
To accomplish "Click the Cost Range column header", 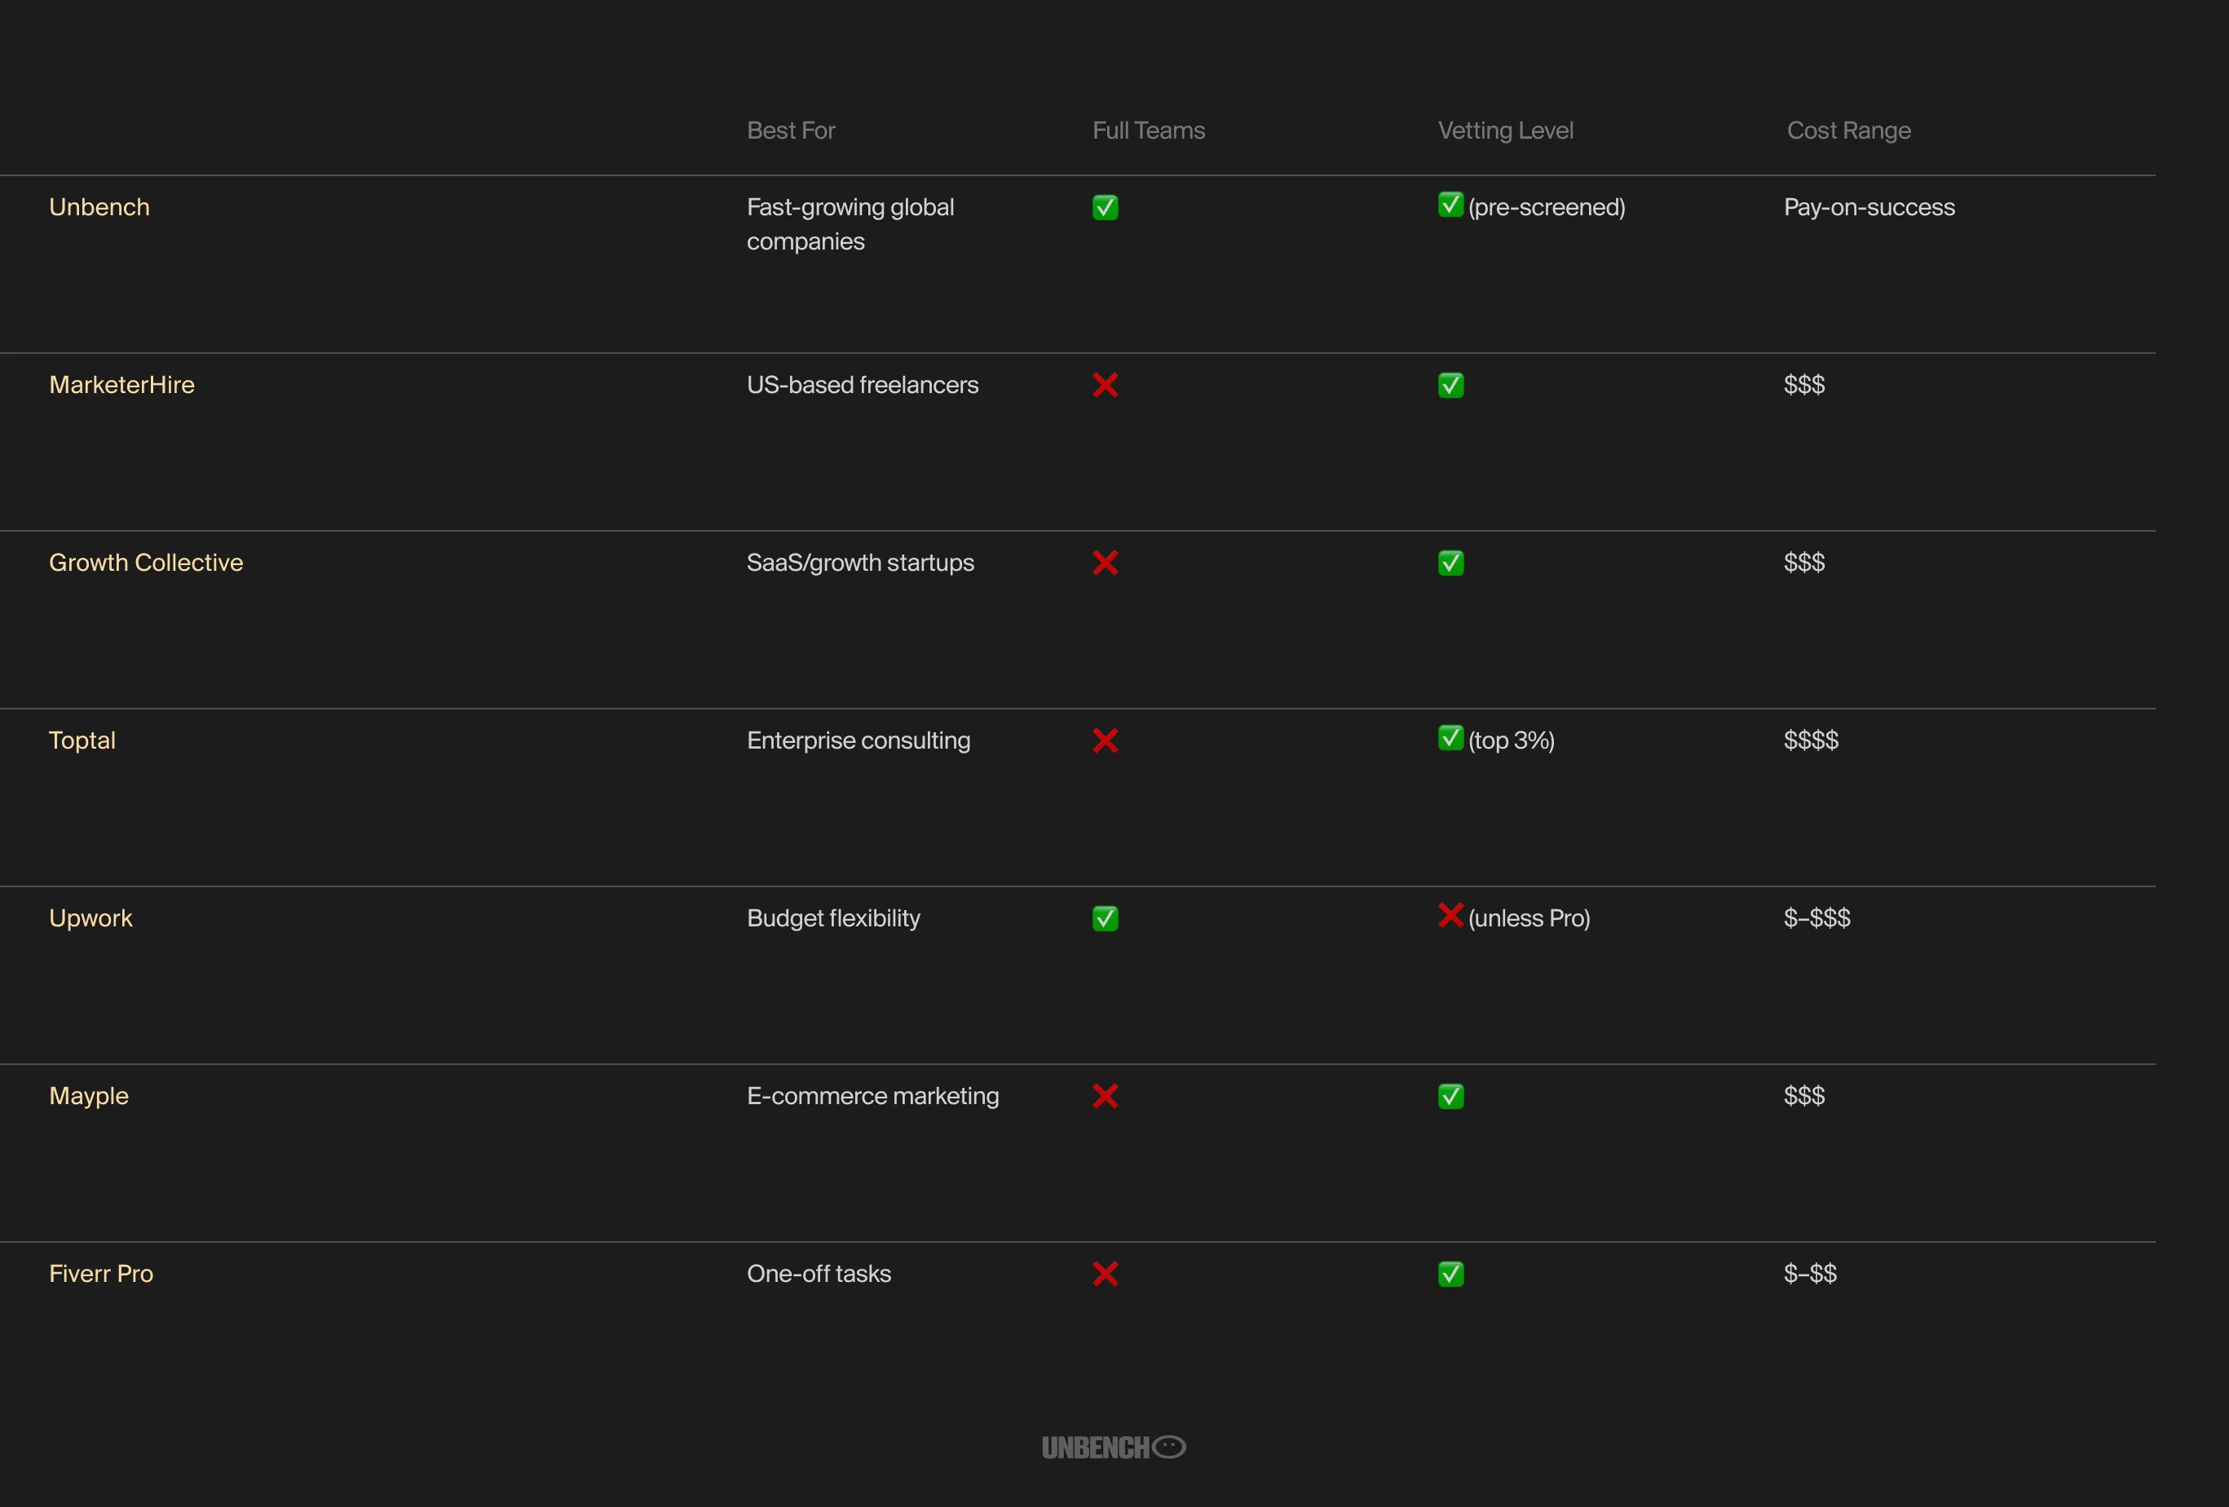I will pos(1848,130).
